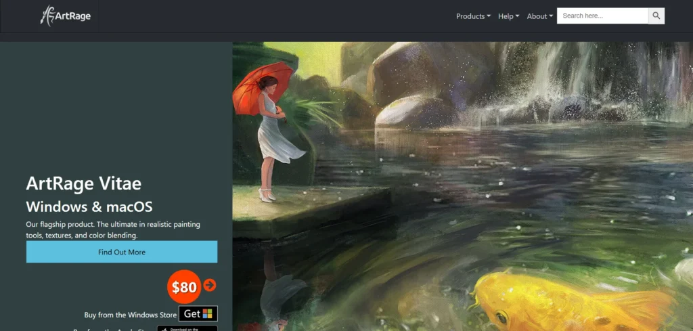
Task: Click the Windows Store Get badge
Action: [x=198, y=314]
